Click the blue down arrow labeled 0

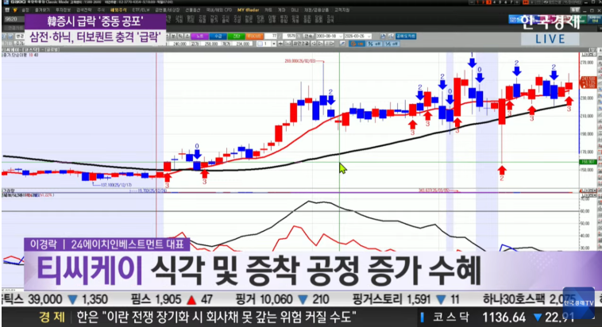[197, 156]
